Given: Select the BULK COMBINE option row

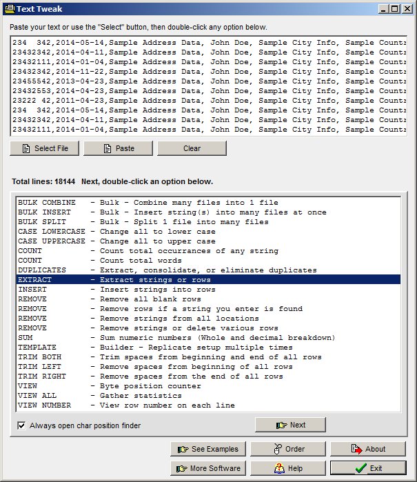Looking at the screenshot, I should pos(208,202).
